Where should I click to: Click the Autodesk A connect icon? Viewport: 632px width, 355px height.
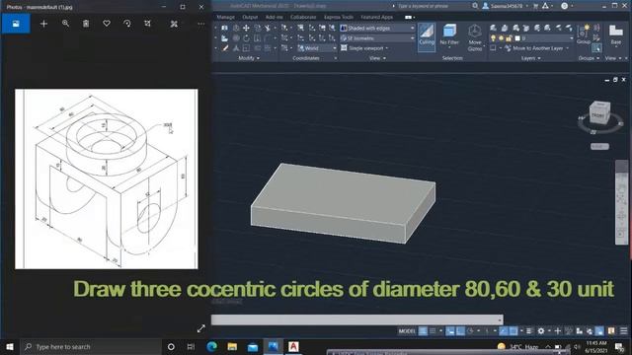pyautogui.click(x=545, y=6)
